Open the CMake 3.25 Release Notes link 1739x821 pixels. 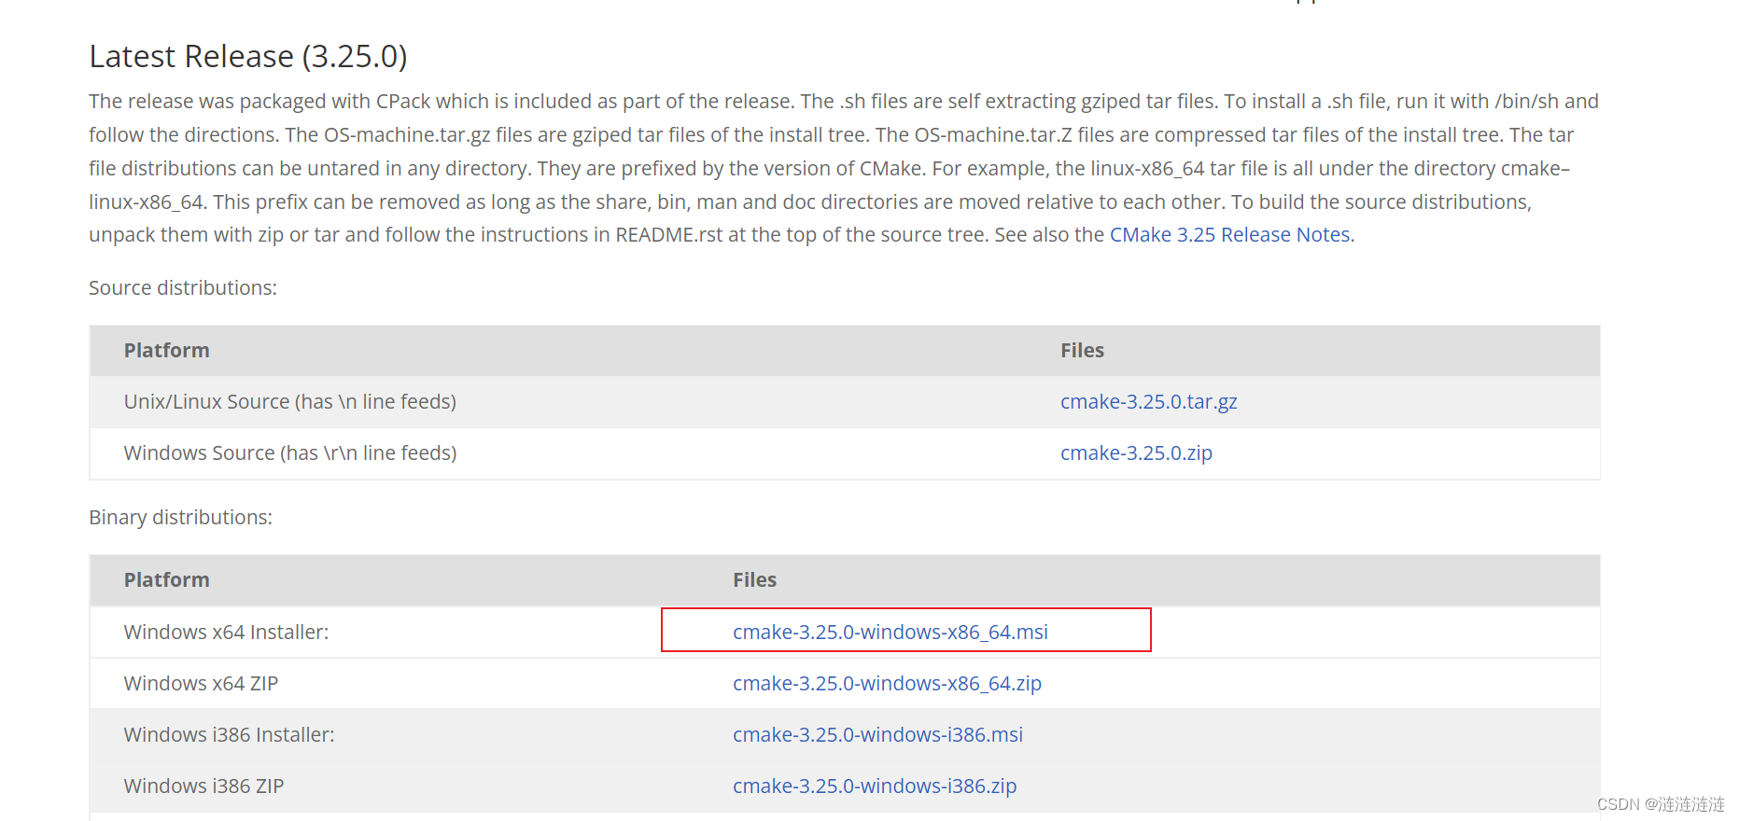(1229, 235)
